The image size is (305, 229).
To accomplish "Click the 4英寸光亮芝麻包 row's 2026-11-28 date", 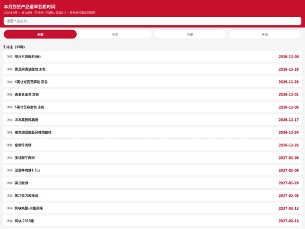I will coord(289,82).
